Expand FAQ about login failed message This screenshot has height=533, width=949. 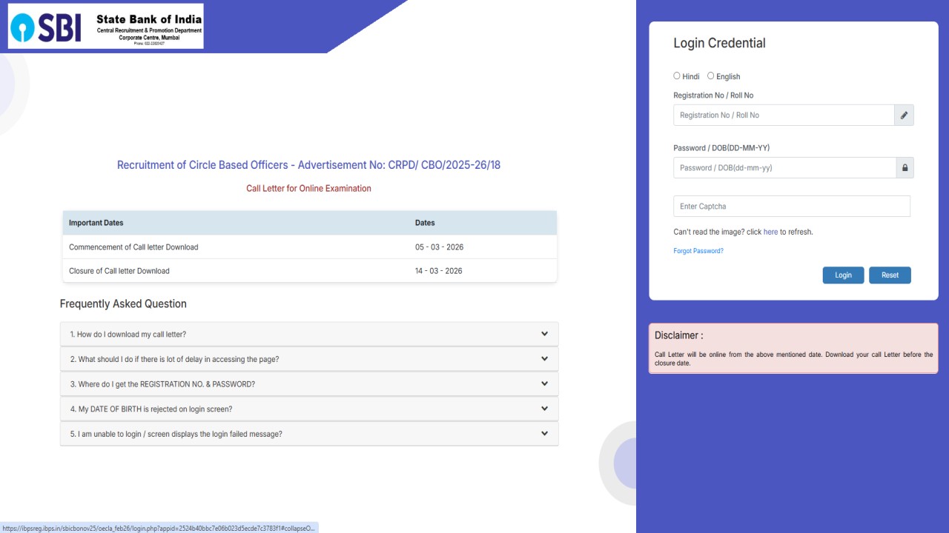(308, 434)
